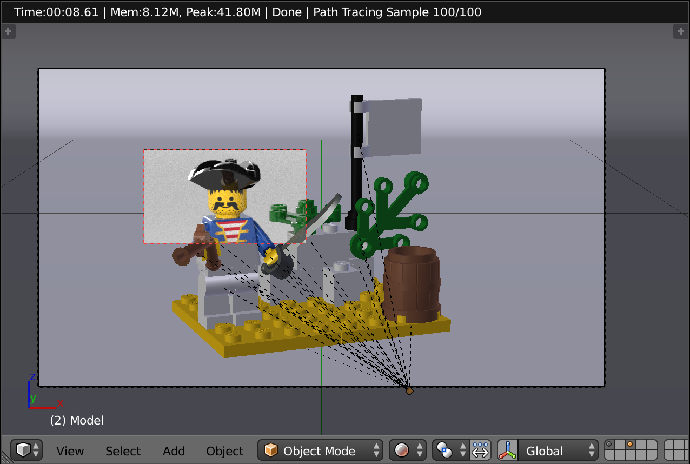This screenshot has height=464, width=690.
Task: Open the pivot point selector
Action: click(450, 450)
